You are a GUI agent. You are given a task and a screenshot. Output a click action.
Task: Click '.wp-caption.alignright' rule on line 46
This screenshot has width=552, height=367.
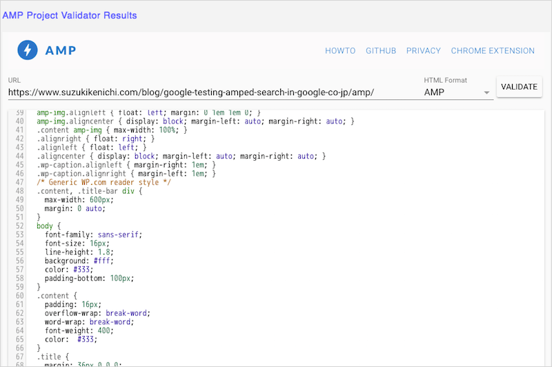click(126, 173)
